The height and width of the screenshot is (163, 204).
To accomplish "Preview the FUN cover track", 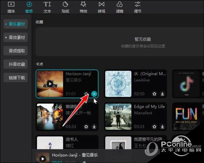I will 186,117.
